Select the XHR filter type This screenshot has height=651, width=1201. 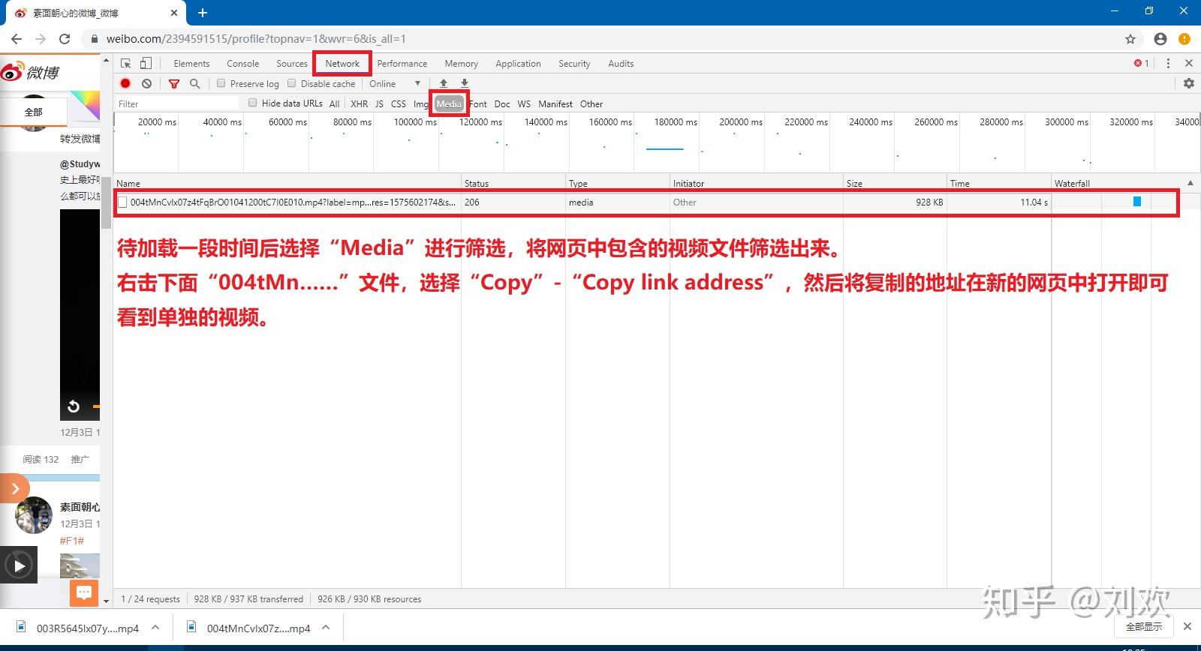click(x=360, y=104)
